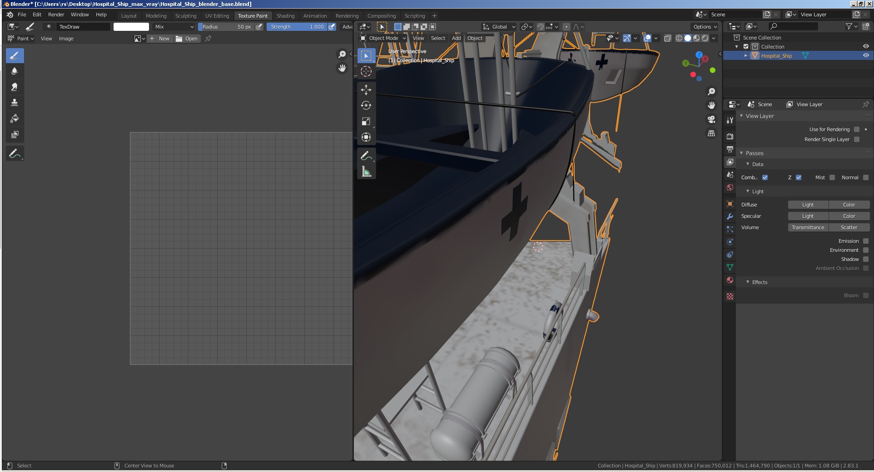Select the Draw brush tool
This screenshot has width=874, height=472.
pos(15,56)
